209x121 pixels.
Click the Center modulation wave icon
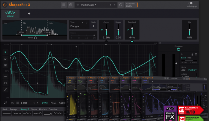point(102,30)
